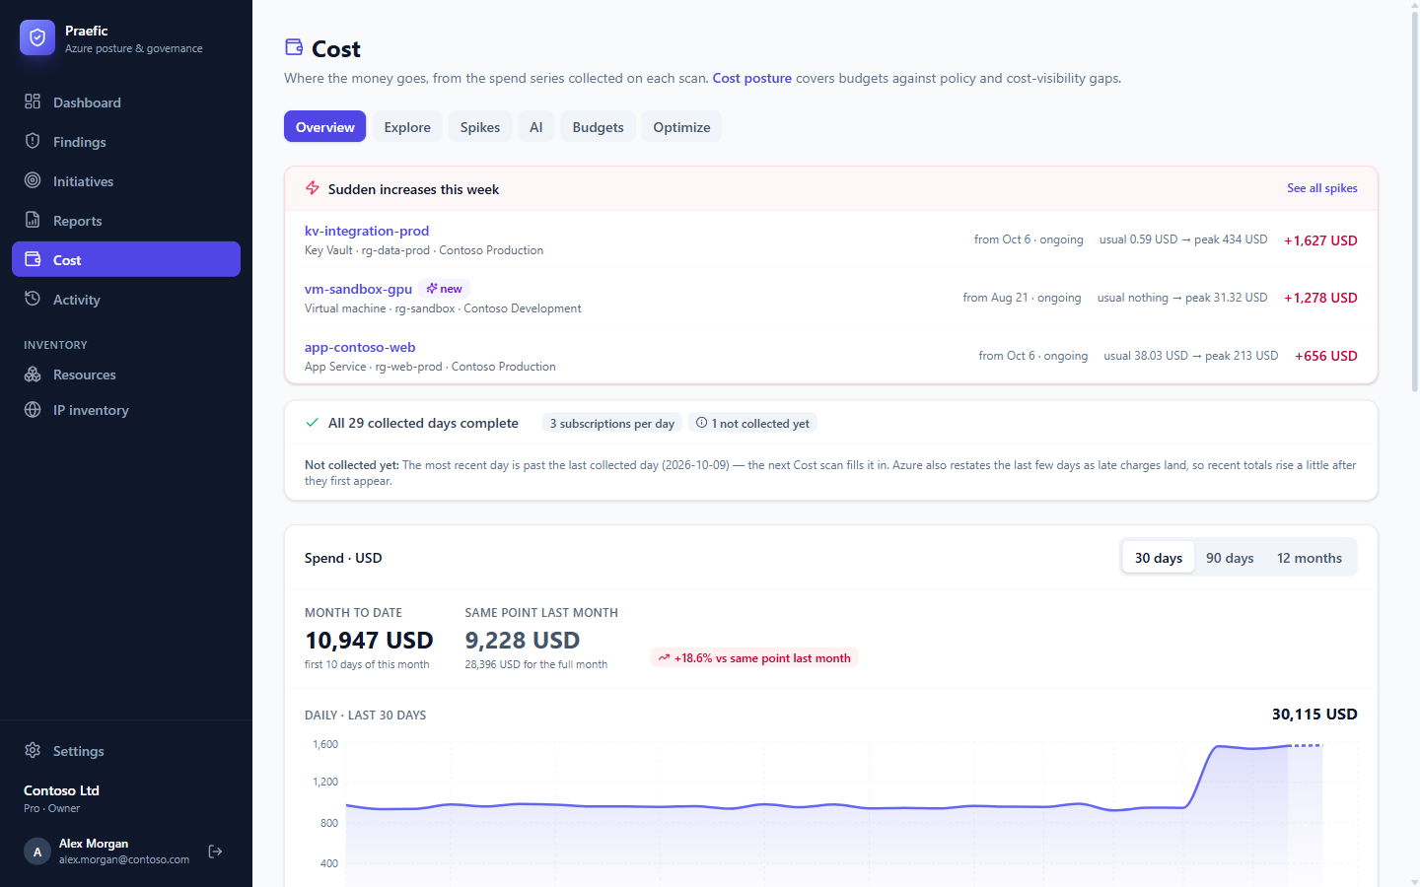Image resolution: width=1420 pixels, height=887 pixels.
Task: Open the vm-sandbox-gpu resource link
Action: [x=359, y=289]
